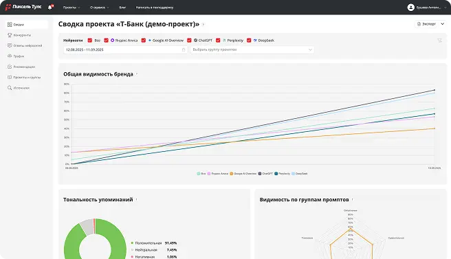Viewport: 451px width, 259px height.
Task: Click the help icon beside Тональность упоминаний
Action: click(x=136, y=199)
